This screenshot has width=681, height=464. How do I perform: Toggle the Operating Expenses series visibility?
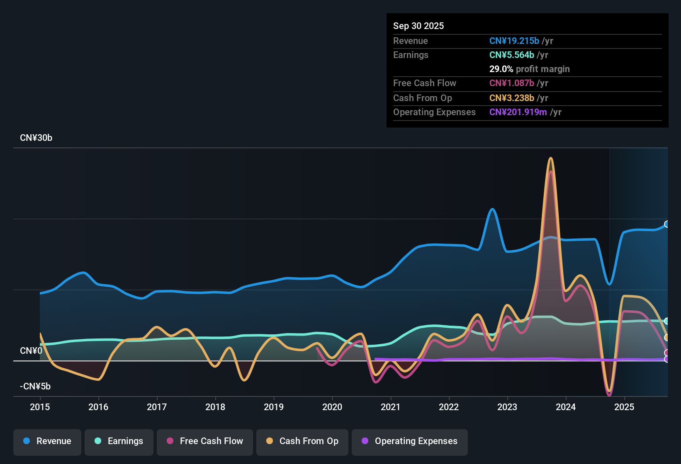pyautogui.click(x=409, y=441)
